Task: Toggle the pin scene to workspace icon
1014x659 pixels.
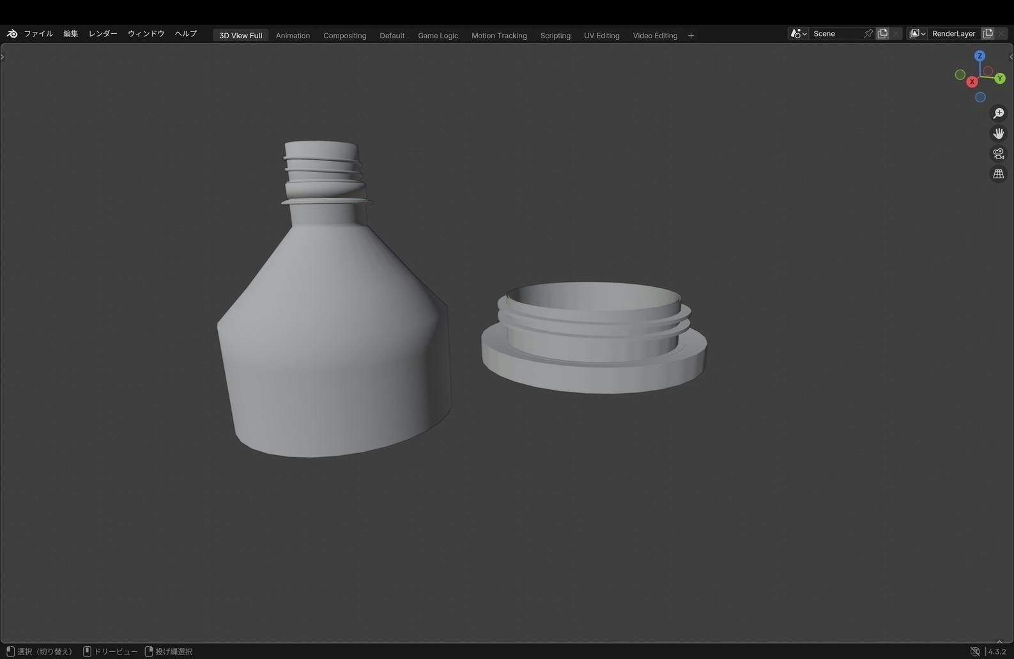Action: point(868,34)
